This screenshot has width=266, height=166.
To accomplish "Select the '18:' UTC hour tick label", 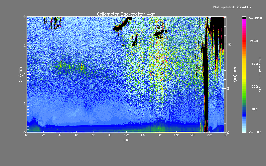I will pos(176,135).
